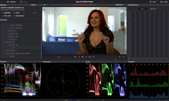
Task: Click the Start Frame field
Action: pos(27,31)
